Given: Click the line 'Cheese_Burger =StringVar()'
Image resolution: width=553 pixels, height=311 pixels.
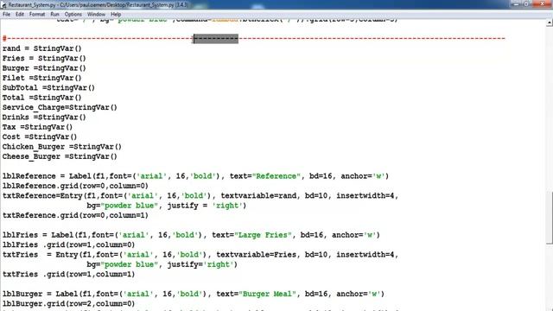Looking at the screenshot, I should coord(60,157).
